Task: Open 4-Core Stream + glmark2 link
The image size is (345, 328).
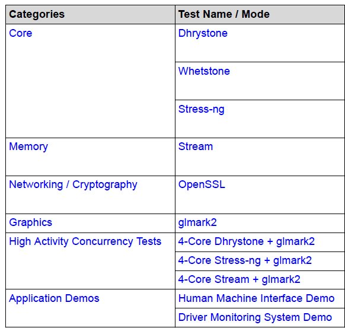Action: pos(239,279)
